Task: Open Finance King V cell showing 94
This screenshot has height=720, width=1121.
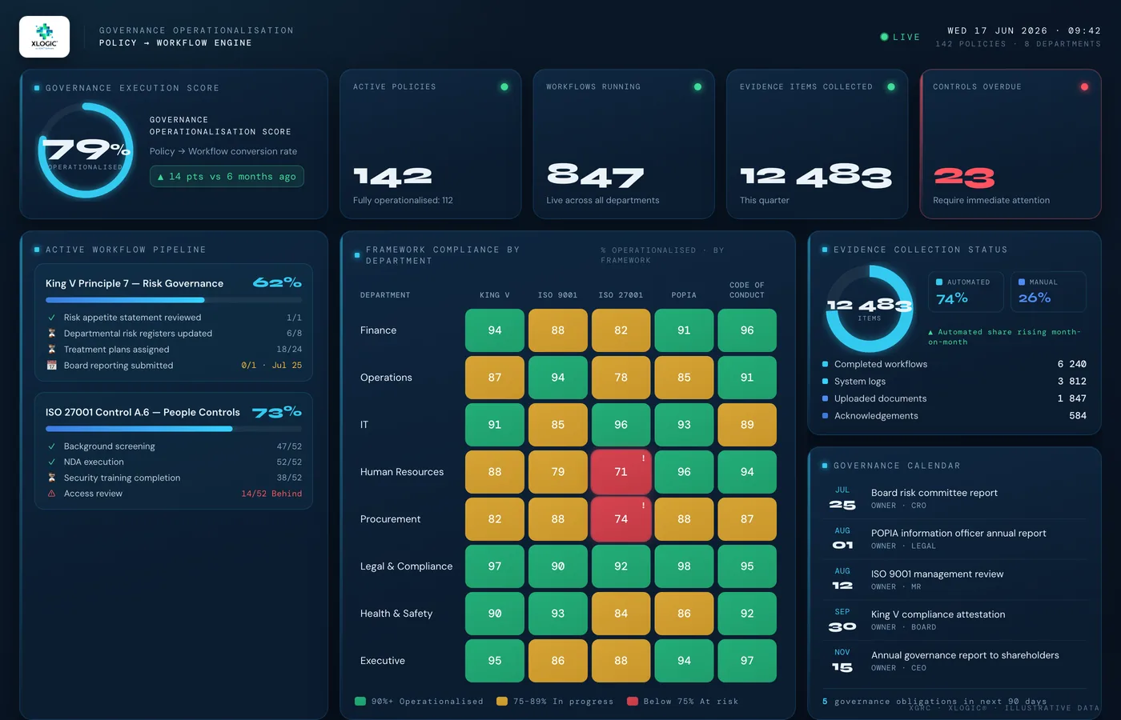Action: (x=495, y=330)
